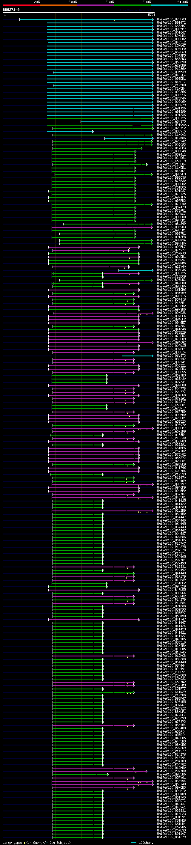Open hit UniRef100_B9T4T2

tap(171, 23)
